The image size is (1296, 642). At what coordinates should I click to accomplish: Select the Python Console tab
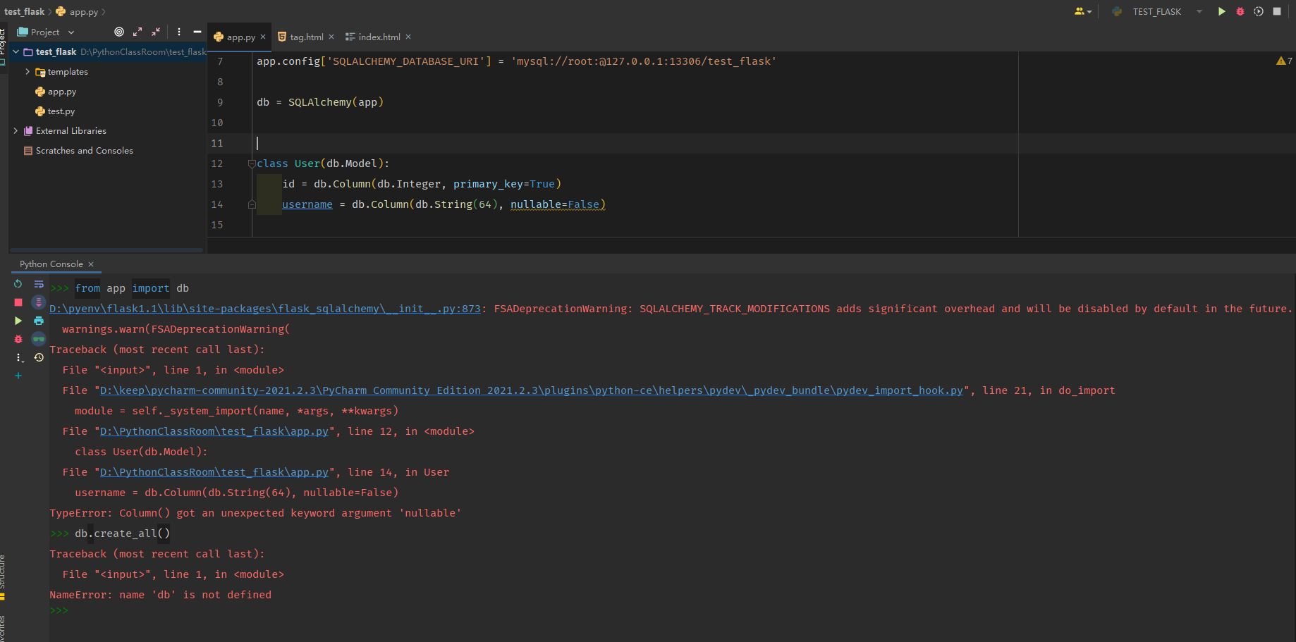tap(51, 264)
